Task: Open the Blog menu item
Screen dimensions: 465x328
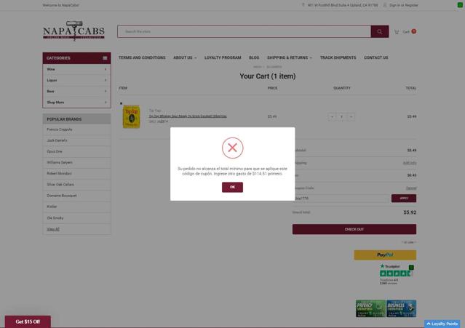Action: 254,57
